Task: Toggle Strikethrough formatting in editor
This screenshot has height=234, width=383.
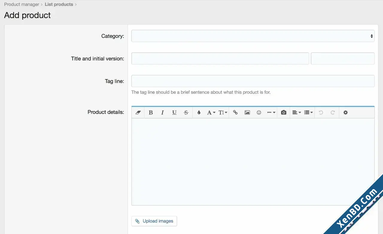Action: 186,113
